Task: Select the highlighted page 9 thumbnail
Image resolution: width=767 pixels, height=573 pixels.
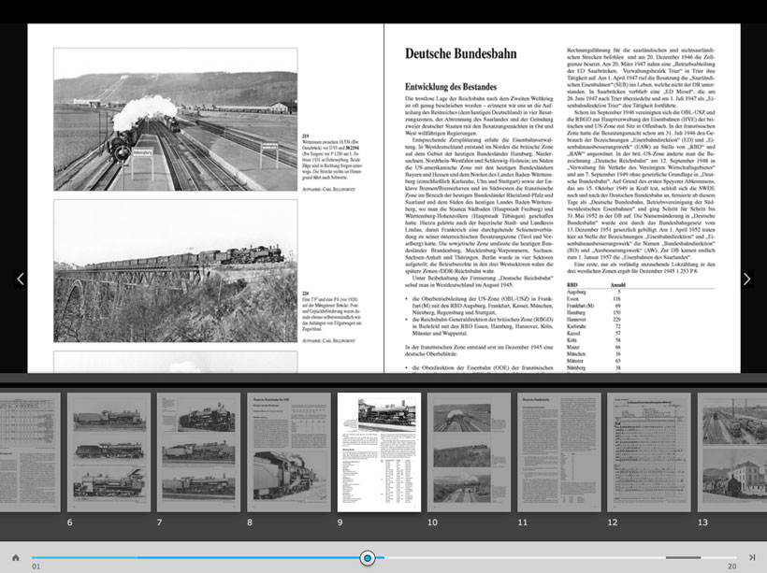Action: click(379, 452)
